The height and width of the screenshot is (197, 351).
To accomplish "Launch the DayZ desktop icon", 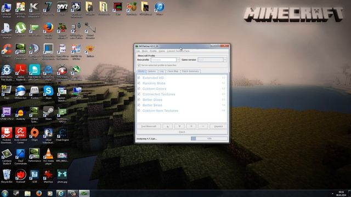I will click(x=62, y=8).
